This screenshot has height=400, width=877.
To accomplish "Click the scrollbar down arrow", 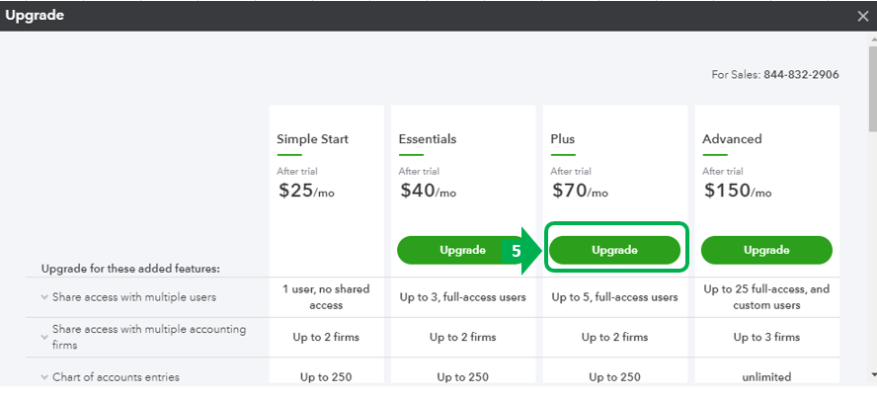I will 872,373.
